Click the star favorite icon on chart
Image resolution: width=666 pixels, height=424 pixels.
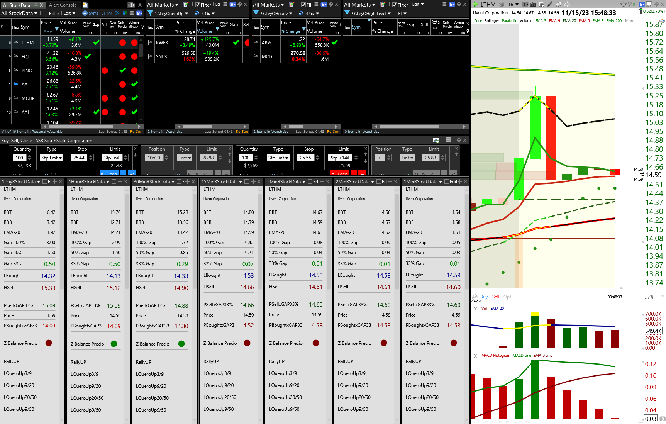click(623, 5)
